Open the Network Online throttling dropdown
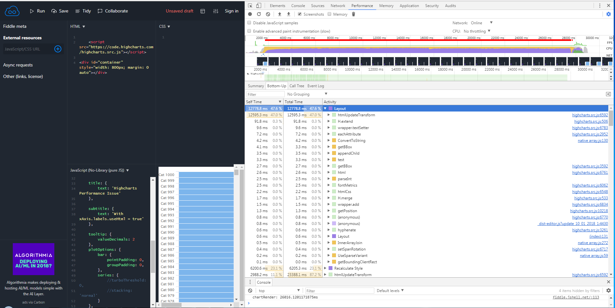Viewport: 615px width, 308px height. [481, 23]
